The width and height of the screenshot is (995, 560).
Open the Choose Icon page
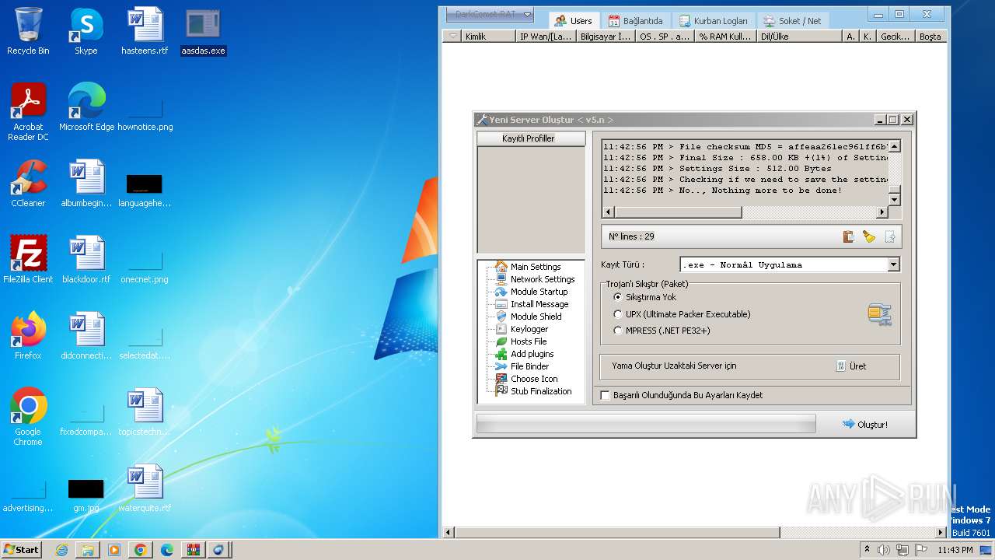click(534, 379)
